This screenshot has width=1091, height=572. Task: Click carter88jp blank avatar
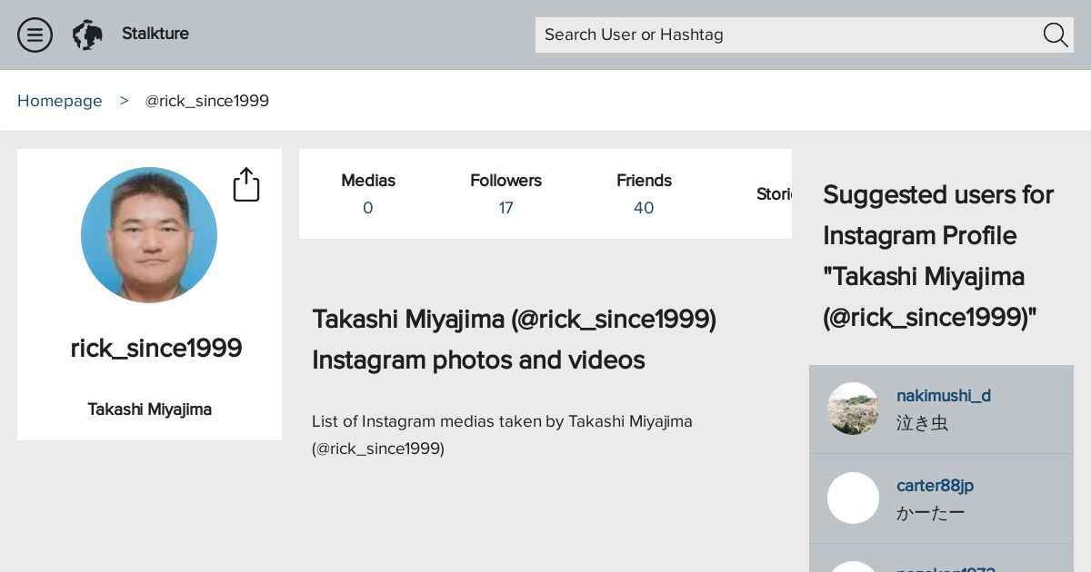coord(853,498)
